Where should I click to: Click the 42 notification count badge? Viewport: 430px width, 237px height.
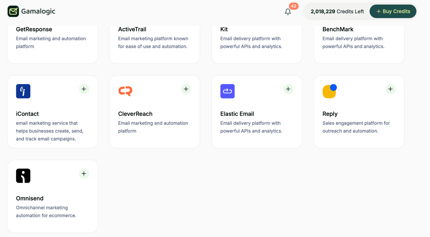tap(293, 6)
